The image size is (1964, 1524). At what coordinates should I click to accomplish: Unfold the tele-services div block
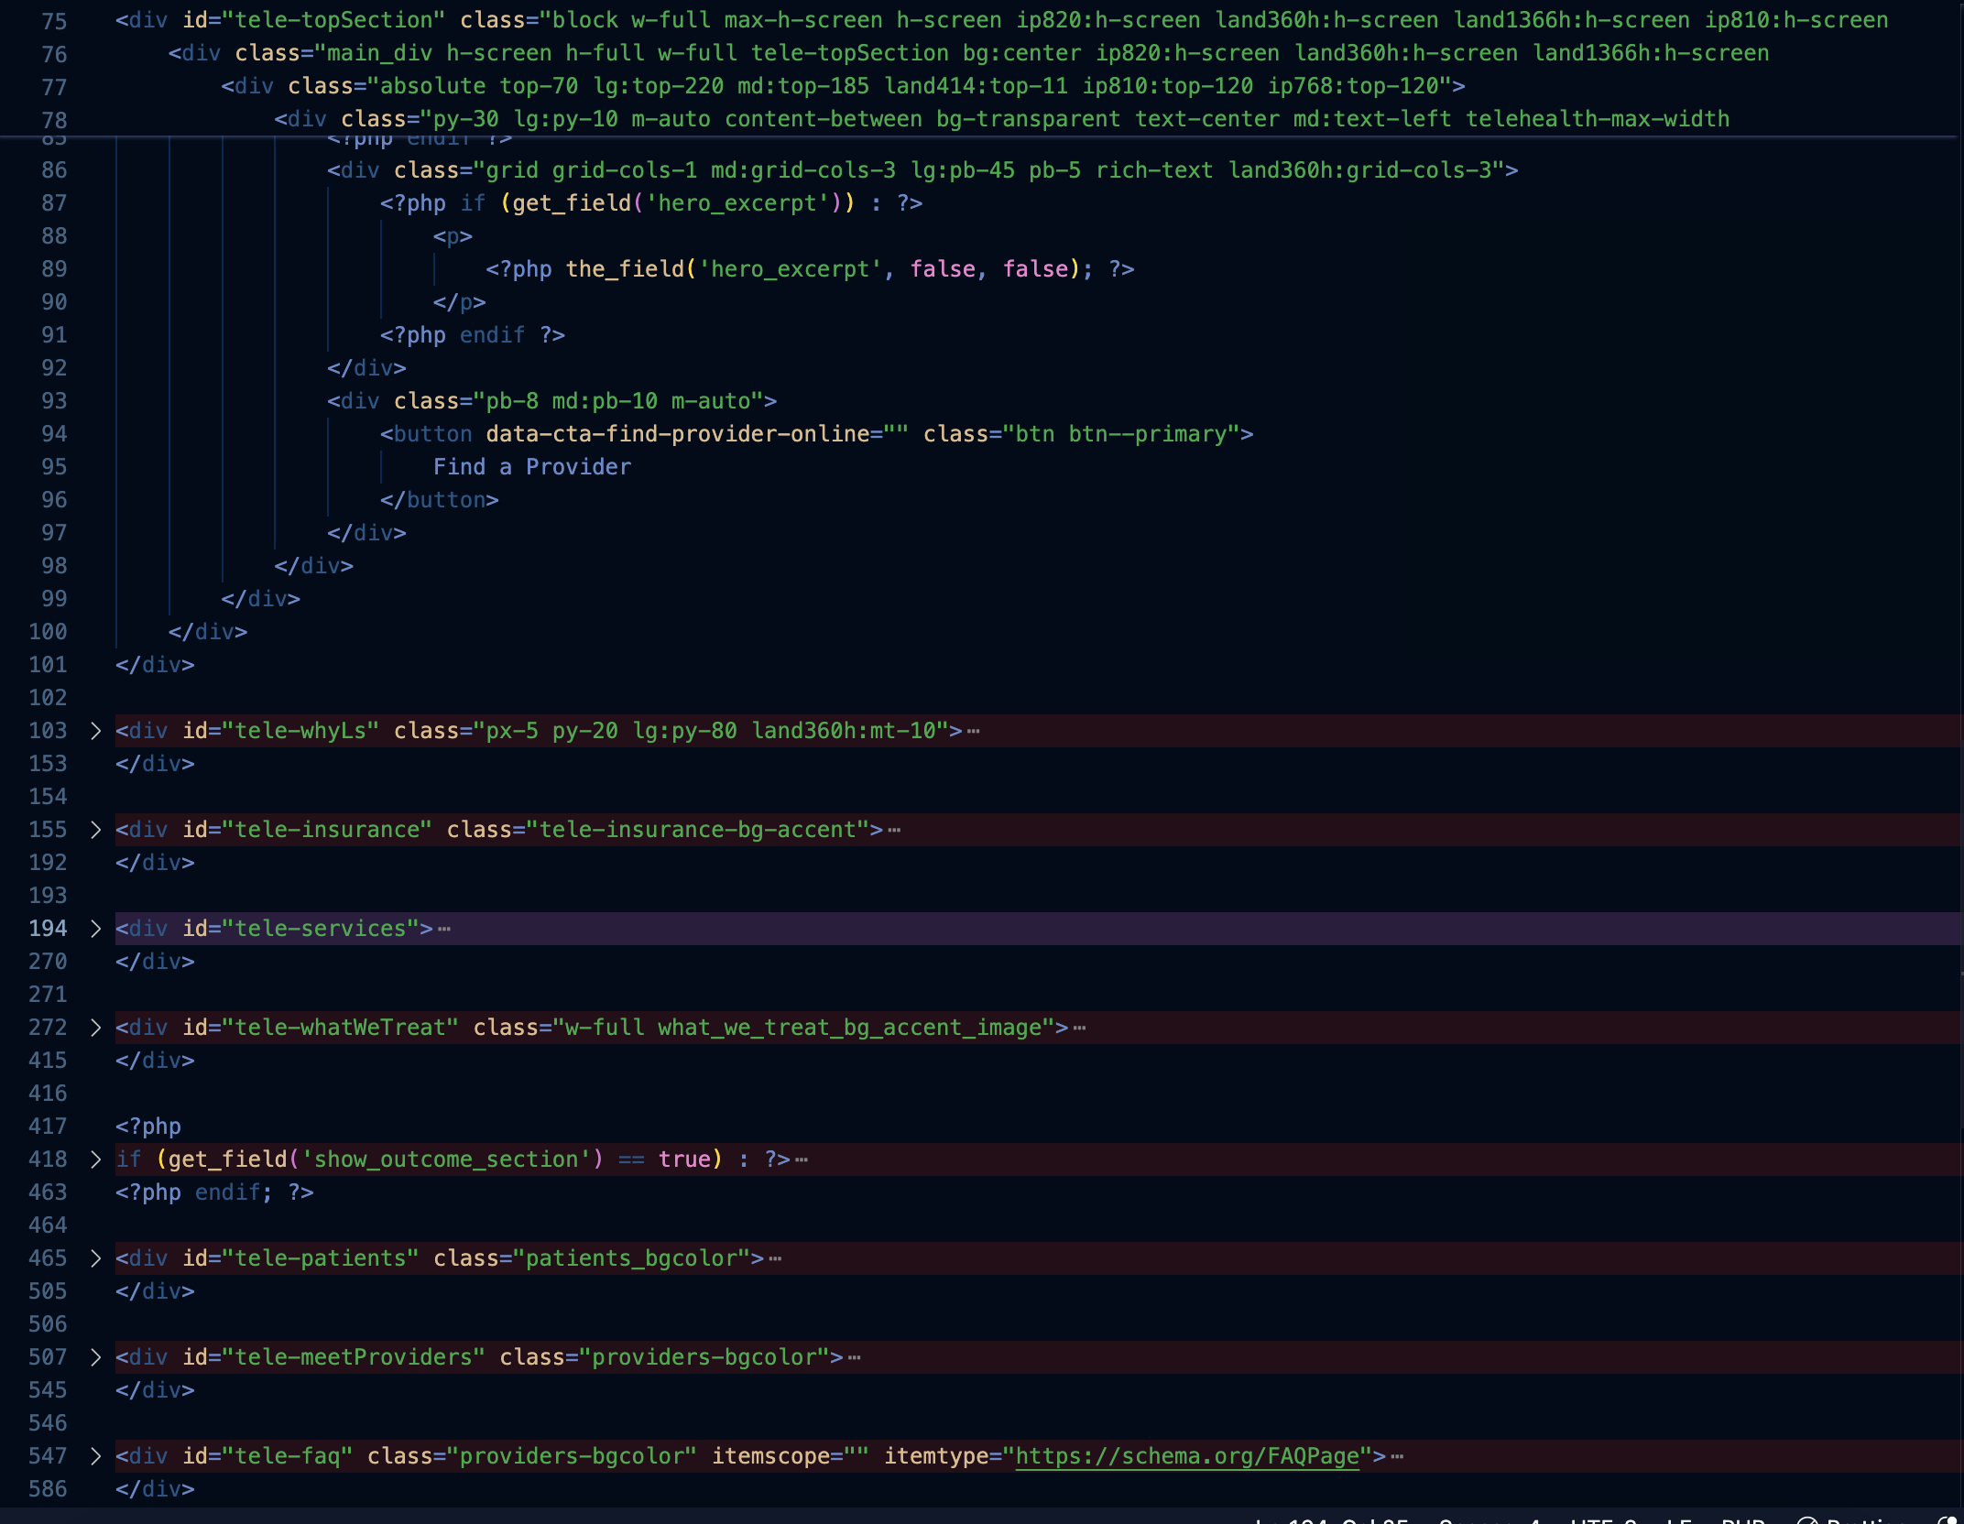click(95, 929)
